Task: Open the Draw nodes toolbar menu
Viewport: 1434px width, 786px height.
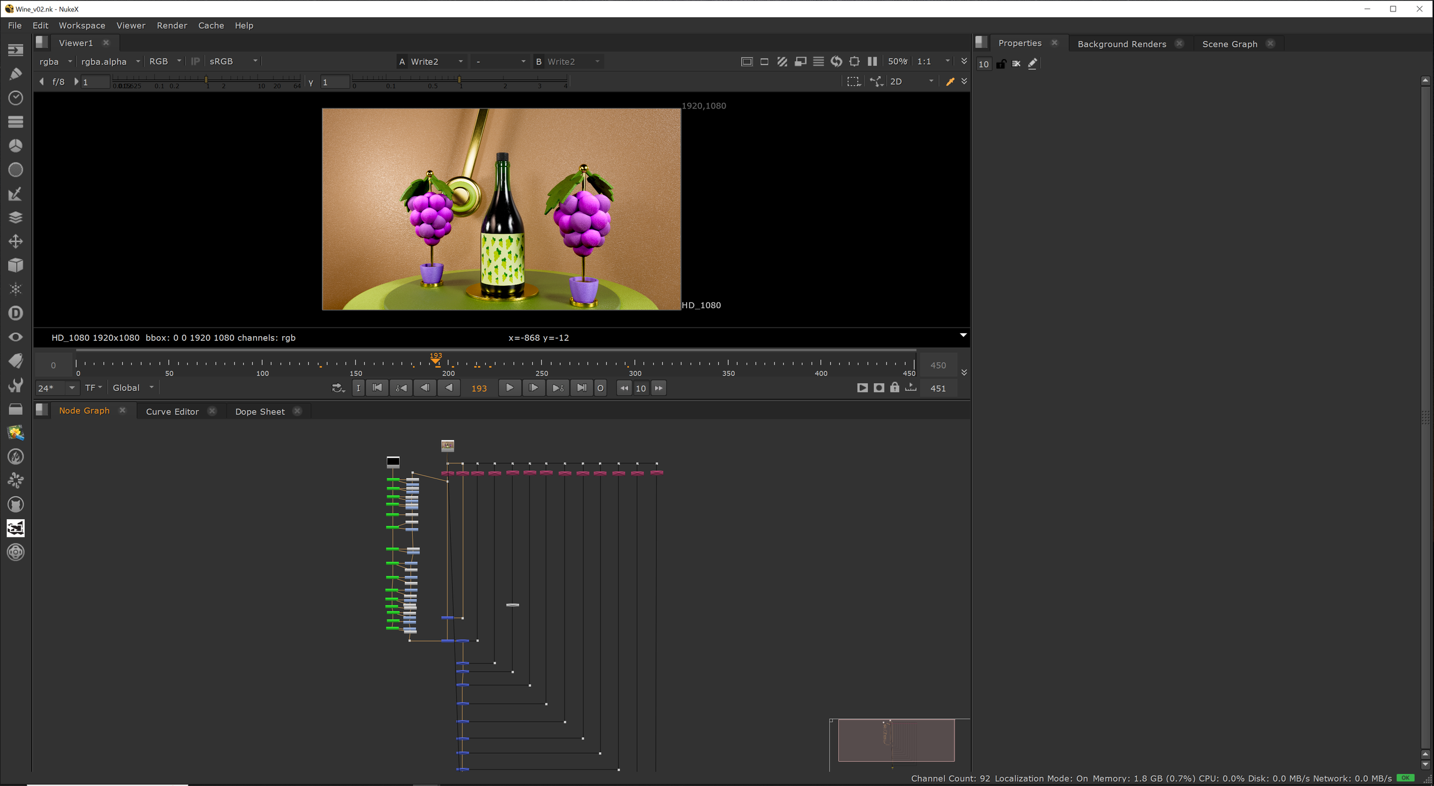Action: (x=15, y=74)
